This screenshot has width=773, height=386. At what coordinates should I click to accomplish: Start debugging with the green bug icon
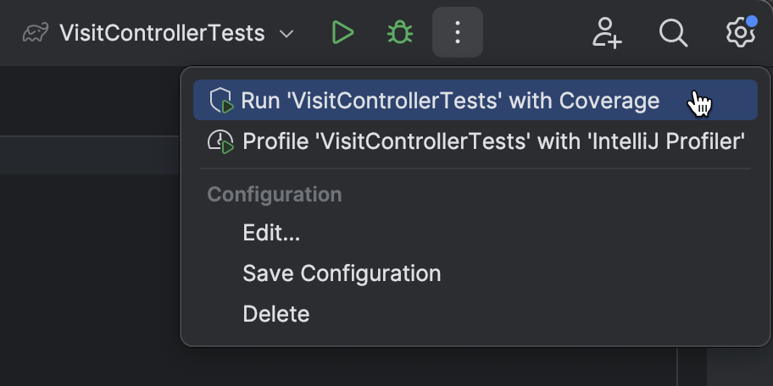click(400, 34)
